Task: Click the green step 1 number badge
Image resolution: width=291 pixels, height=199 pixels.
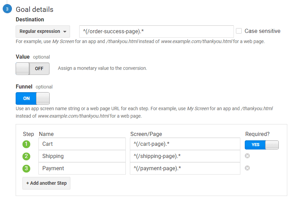Action: point(27,144)
